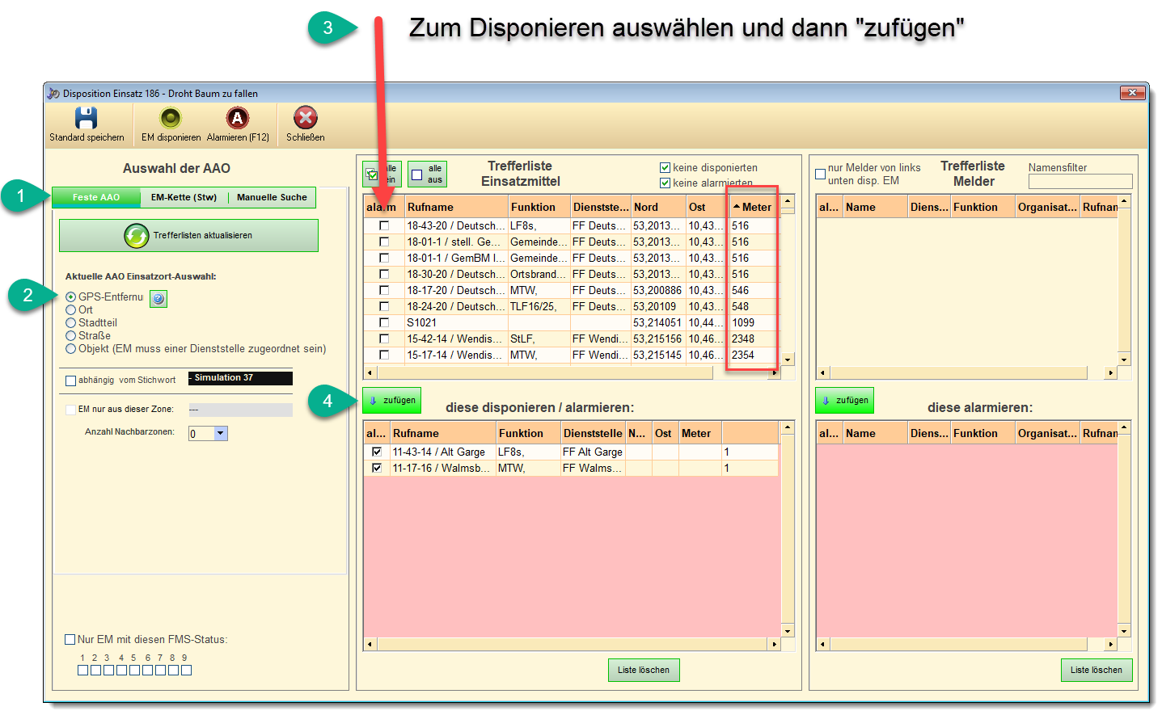Toggle the keine disponierten checkbox

[665, 168]
